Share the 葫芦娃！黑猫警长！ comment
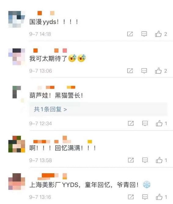The height and width of the screenshot is (204, 173). 131,123
